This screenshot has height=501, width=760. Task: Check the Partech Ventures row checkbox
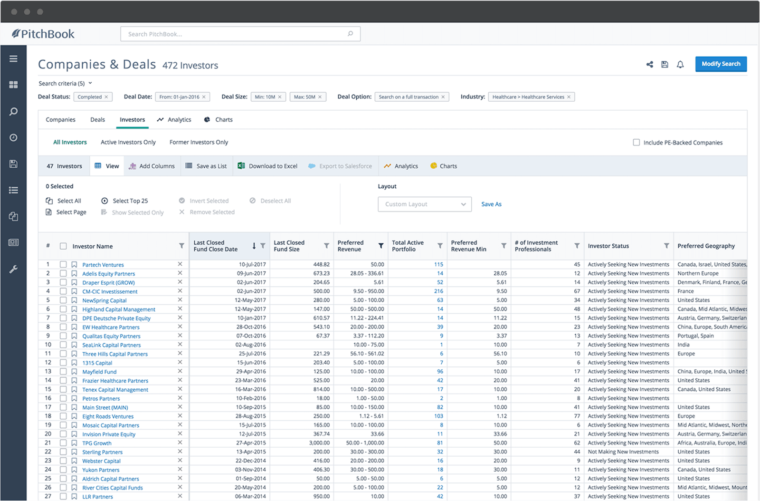point(63,265)
